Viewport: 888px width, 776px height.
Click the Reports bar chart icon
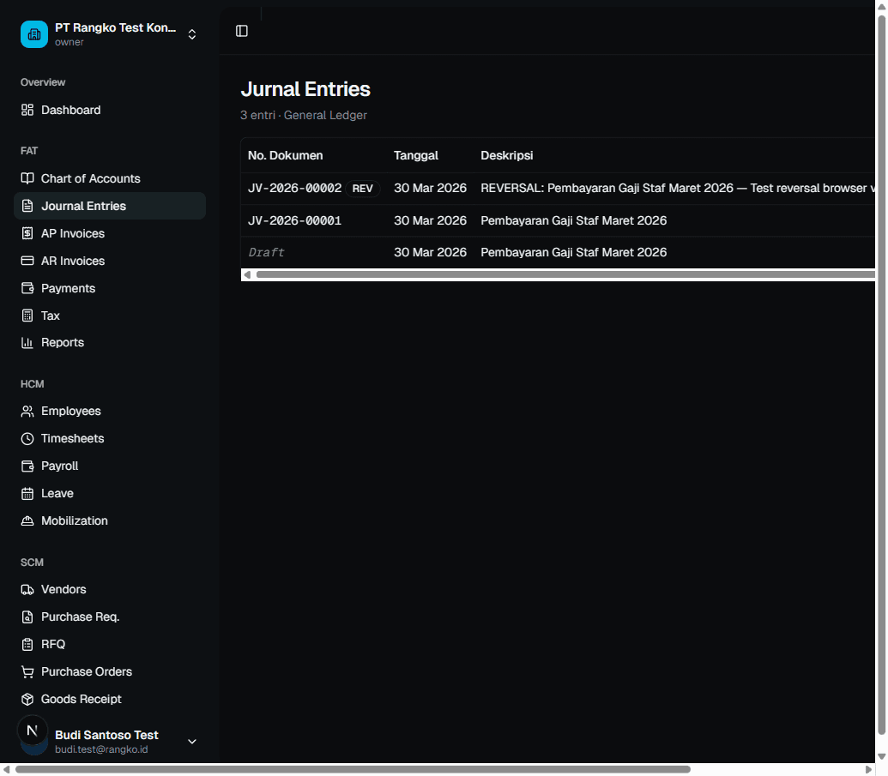coord(27,342)
